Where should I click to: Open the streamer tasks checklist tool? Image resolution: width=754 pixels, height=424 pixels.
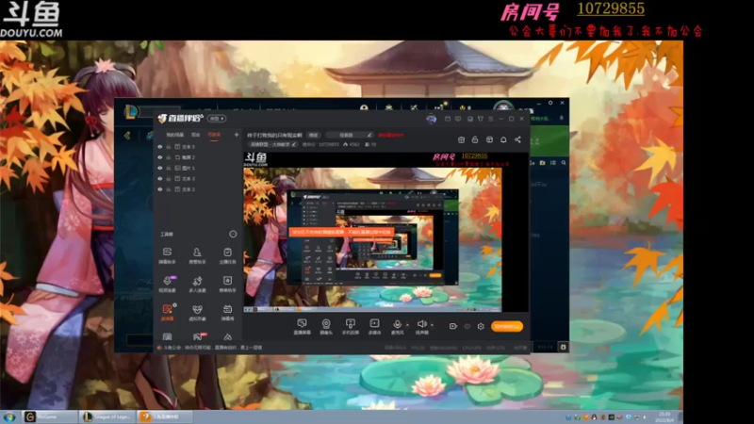[x=227, y=255]
